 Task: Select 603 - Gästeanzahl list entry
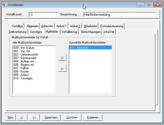pyautogui.click(x=25, y=58)
